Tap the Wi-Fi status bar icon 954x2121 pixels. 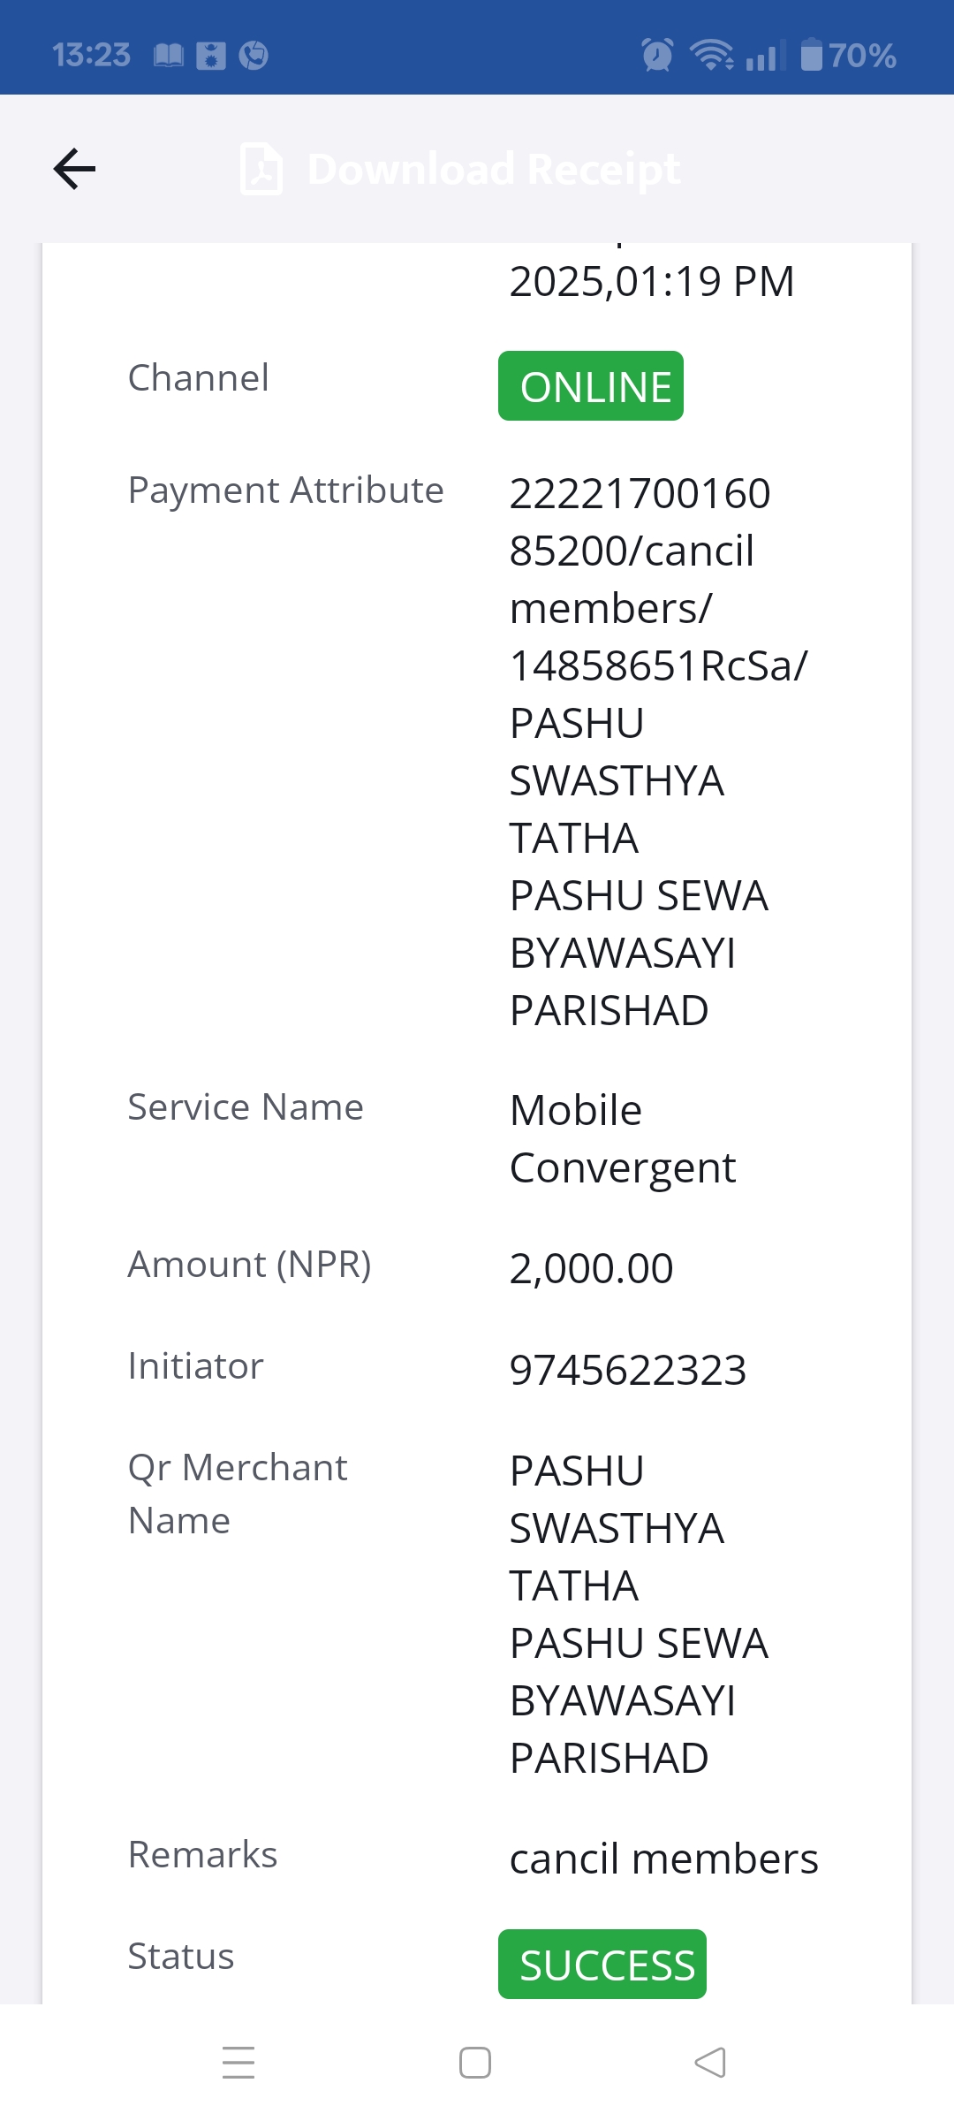[712, 55]
